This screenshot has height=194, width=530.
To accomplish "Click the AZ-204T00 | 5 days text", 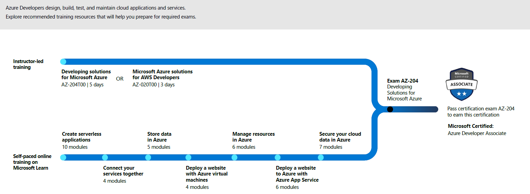I will 83,85.
